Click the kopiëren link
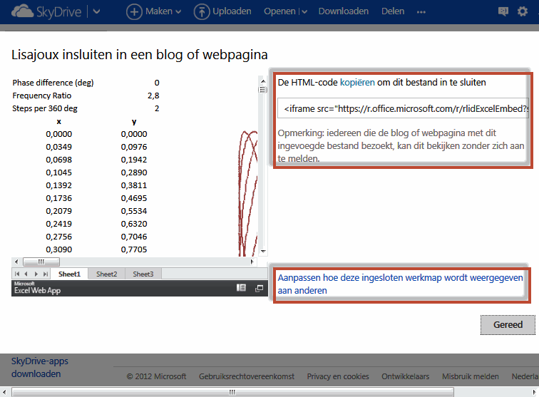This screenshot has width=539, height=397. [357, 83]
